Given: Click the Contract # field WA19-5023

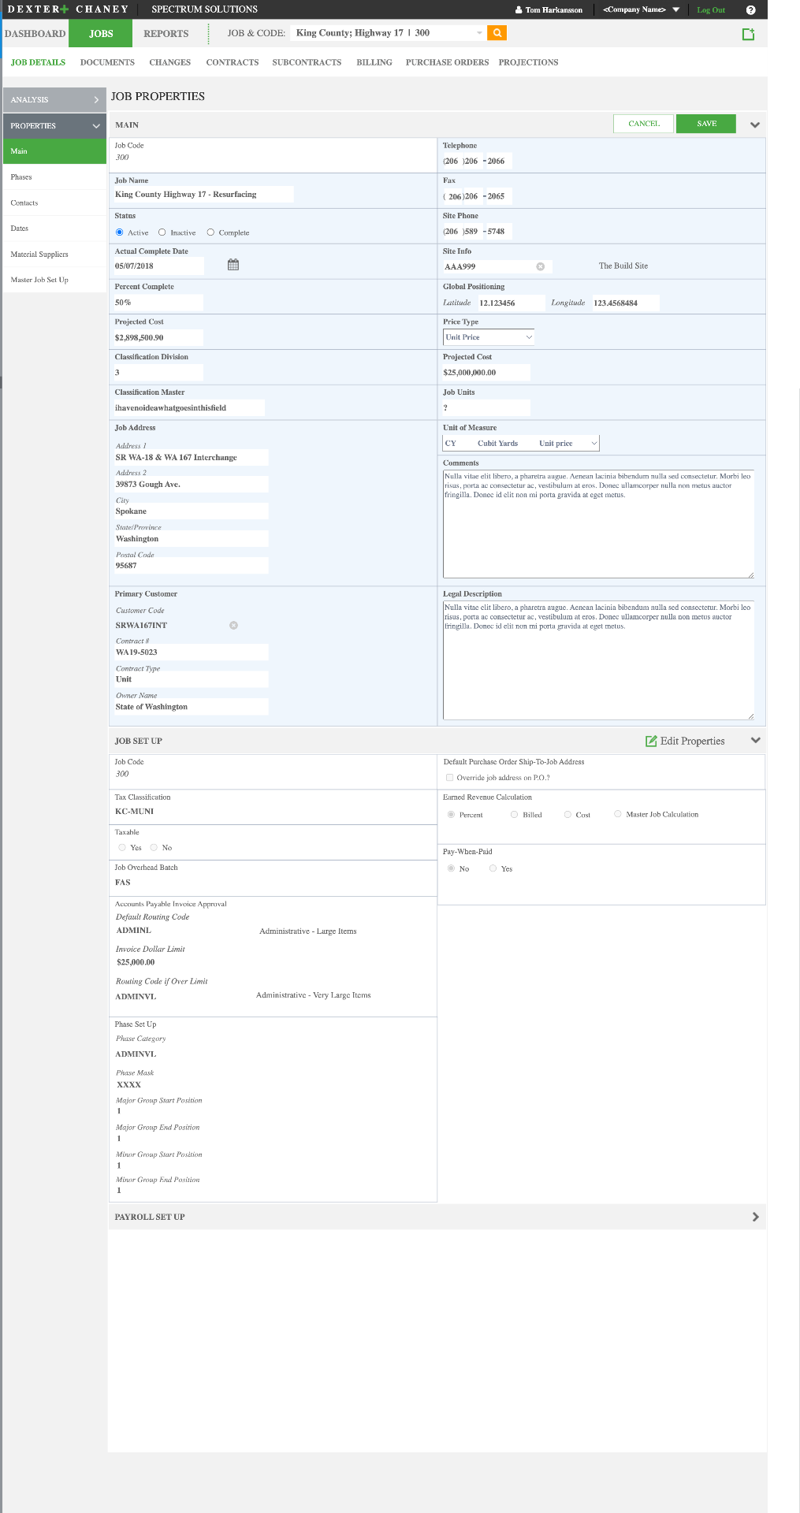Looking at the screenshot, I should pyautogui.click(x=192, y=652).
